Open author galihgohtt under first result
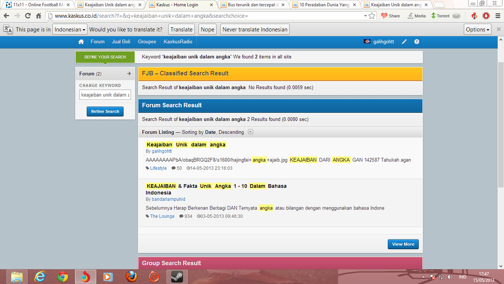Viewport: 504px width, 284px height. (x=162, y=151)
